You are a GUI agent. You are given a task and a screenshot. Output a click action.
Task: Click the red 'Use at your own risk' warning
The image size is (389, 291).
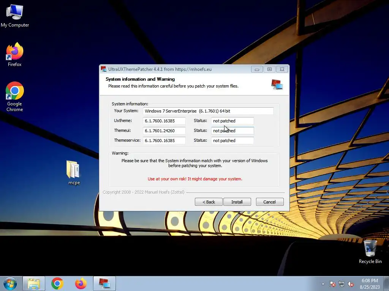(195, 179)
